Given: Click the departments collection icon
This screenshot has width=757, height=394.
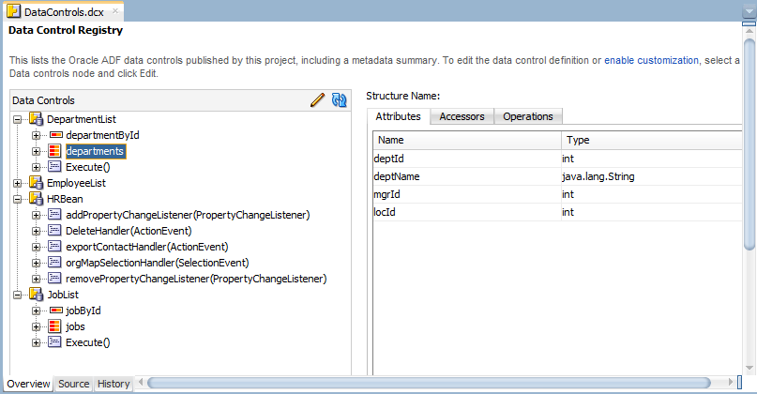Looking at the screenshot, I should 54,151.
